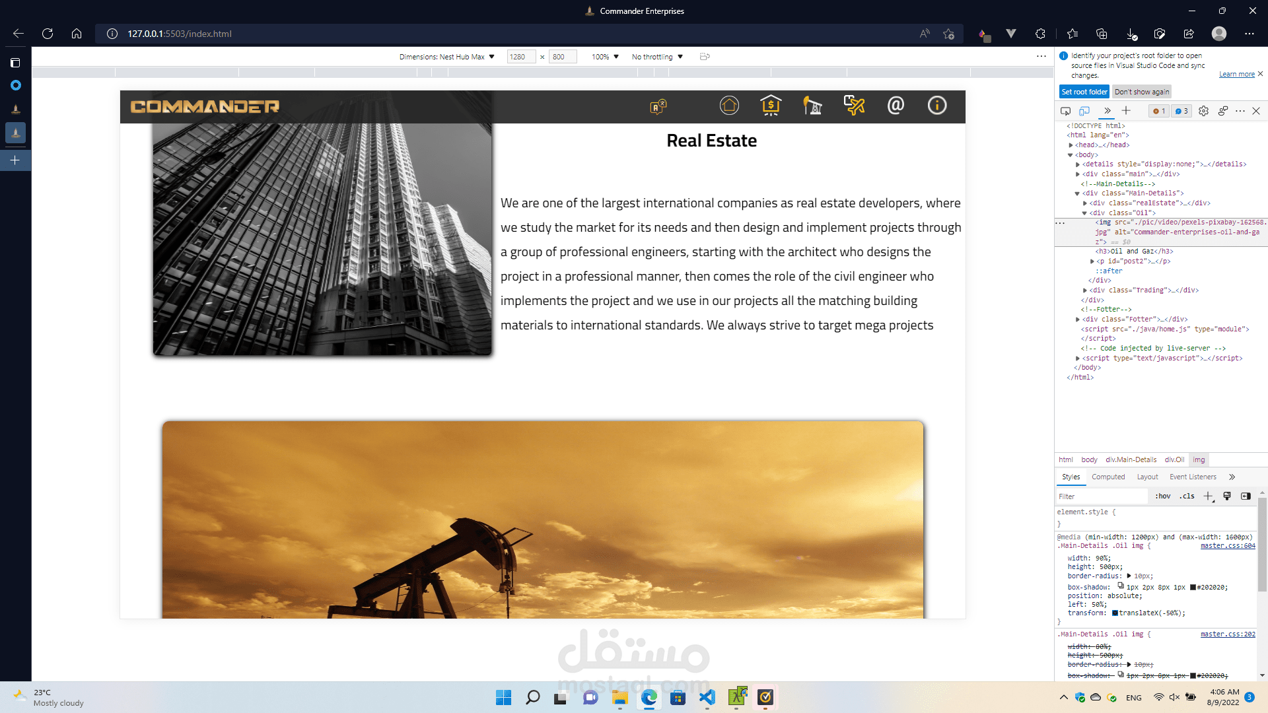Image resolution: width=1268 pixels, height=713 pixels.
Task: Expand the p id post2 node
Action: point(1092,261)
